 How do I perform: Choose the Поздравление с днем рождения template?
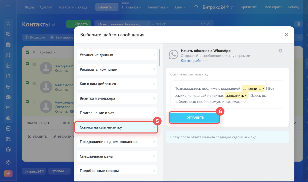(x=117, y=142)
